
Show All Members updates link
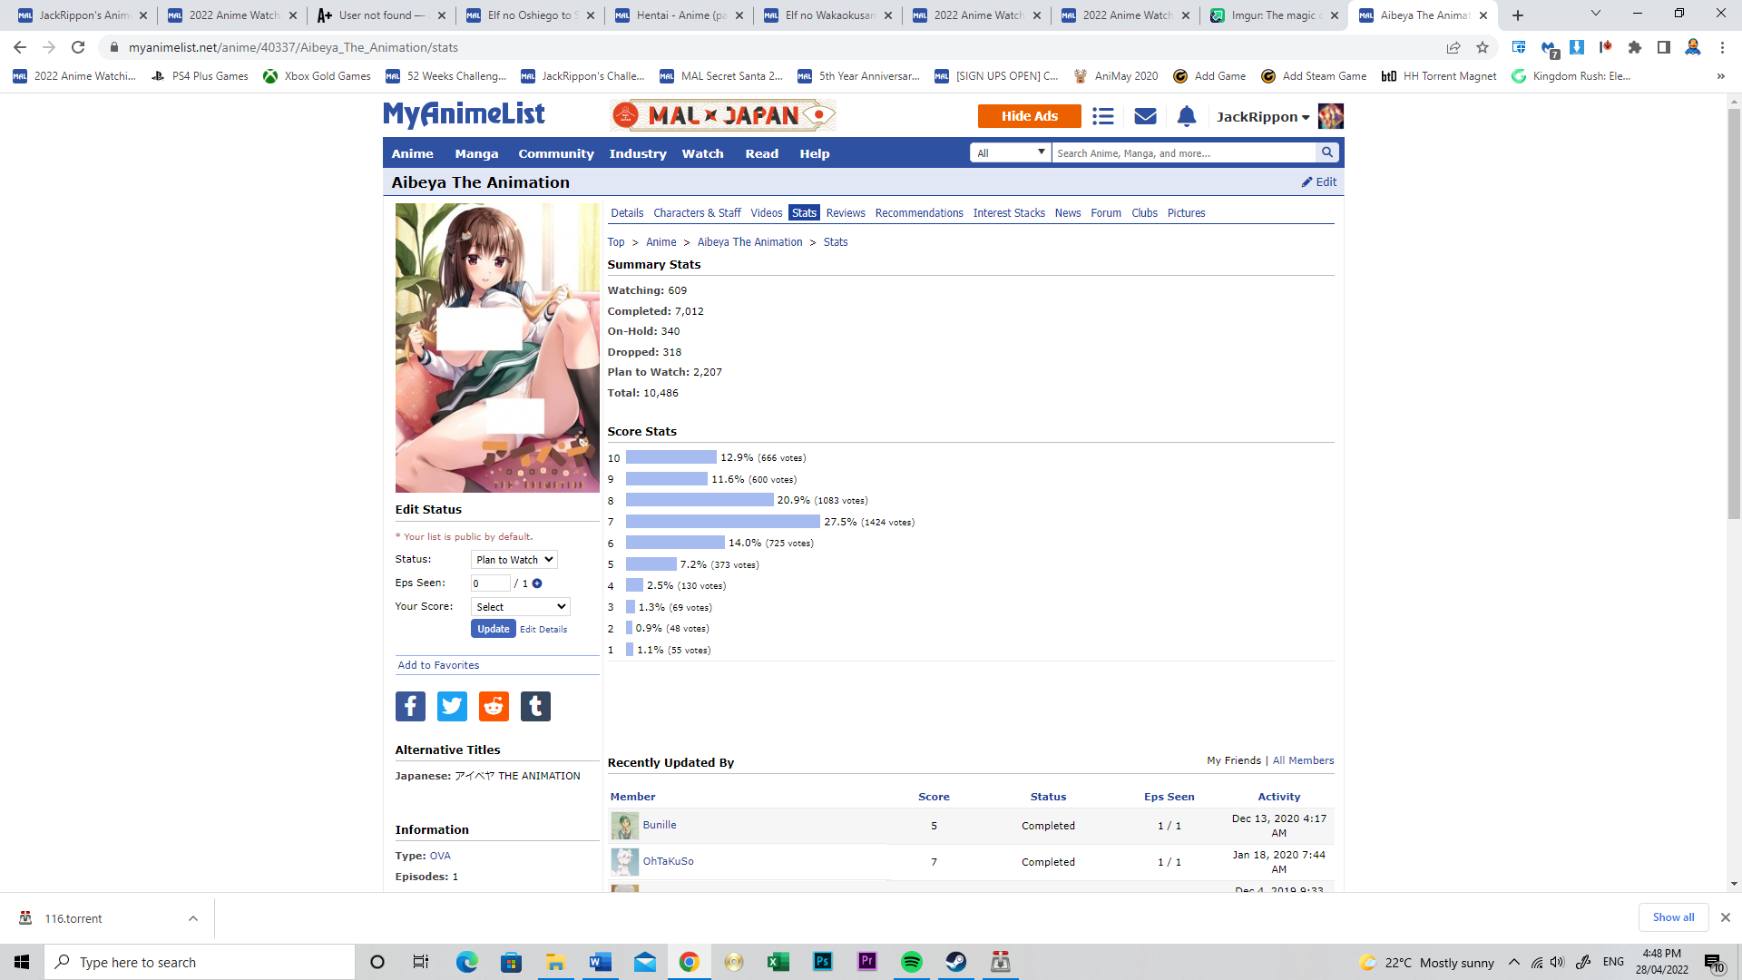1303,760
